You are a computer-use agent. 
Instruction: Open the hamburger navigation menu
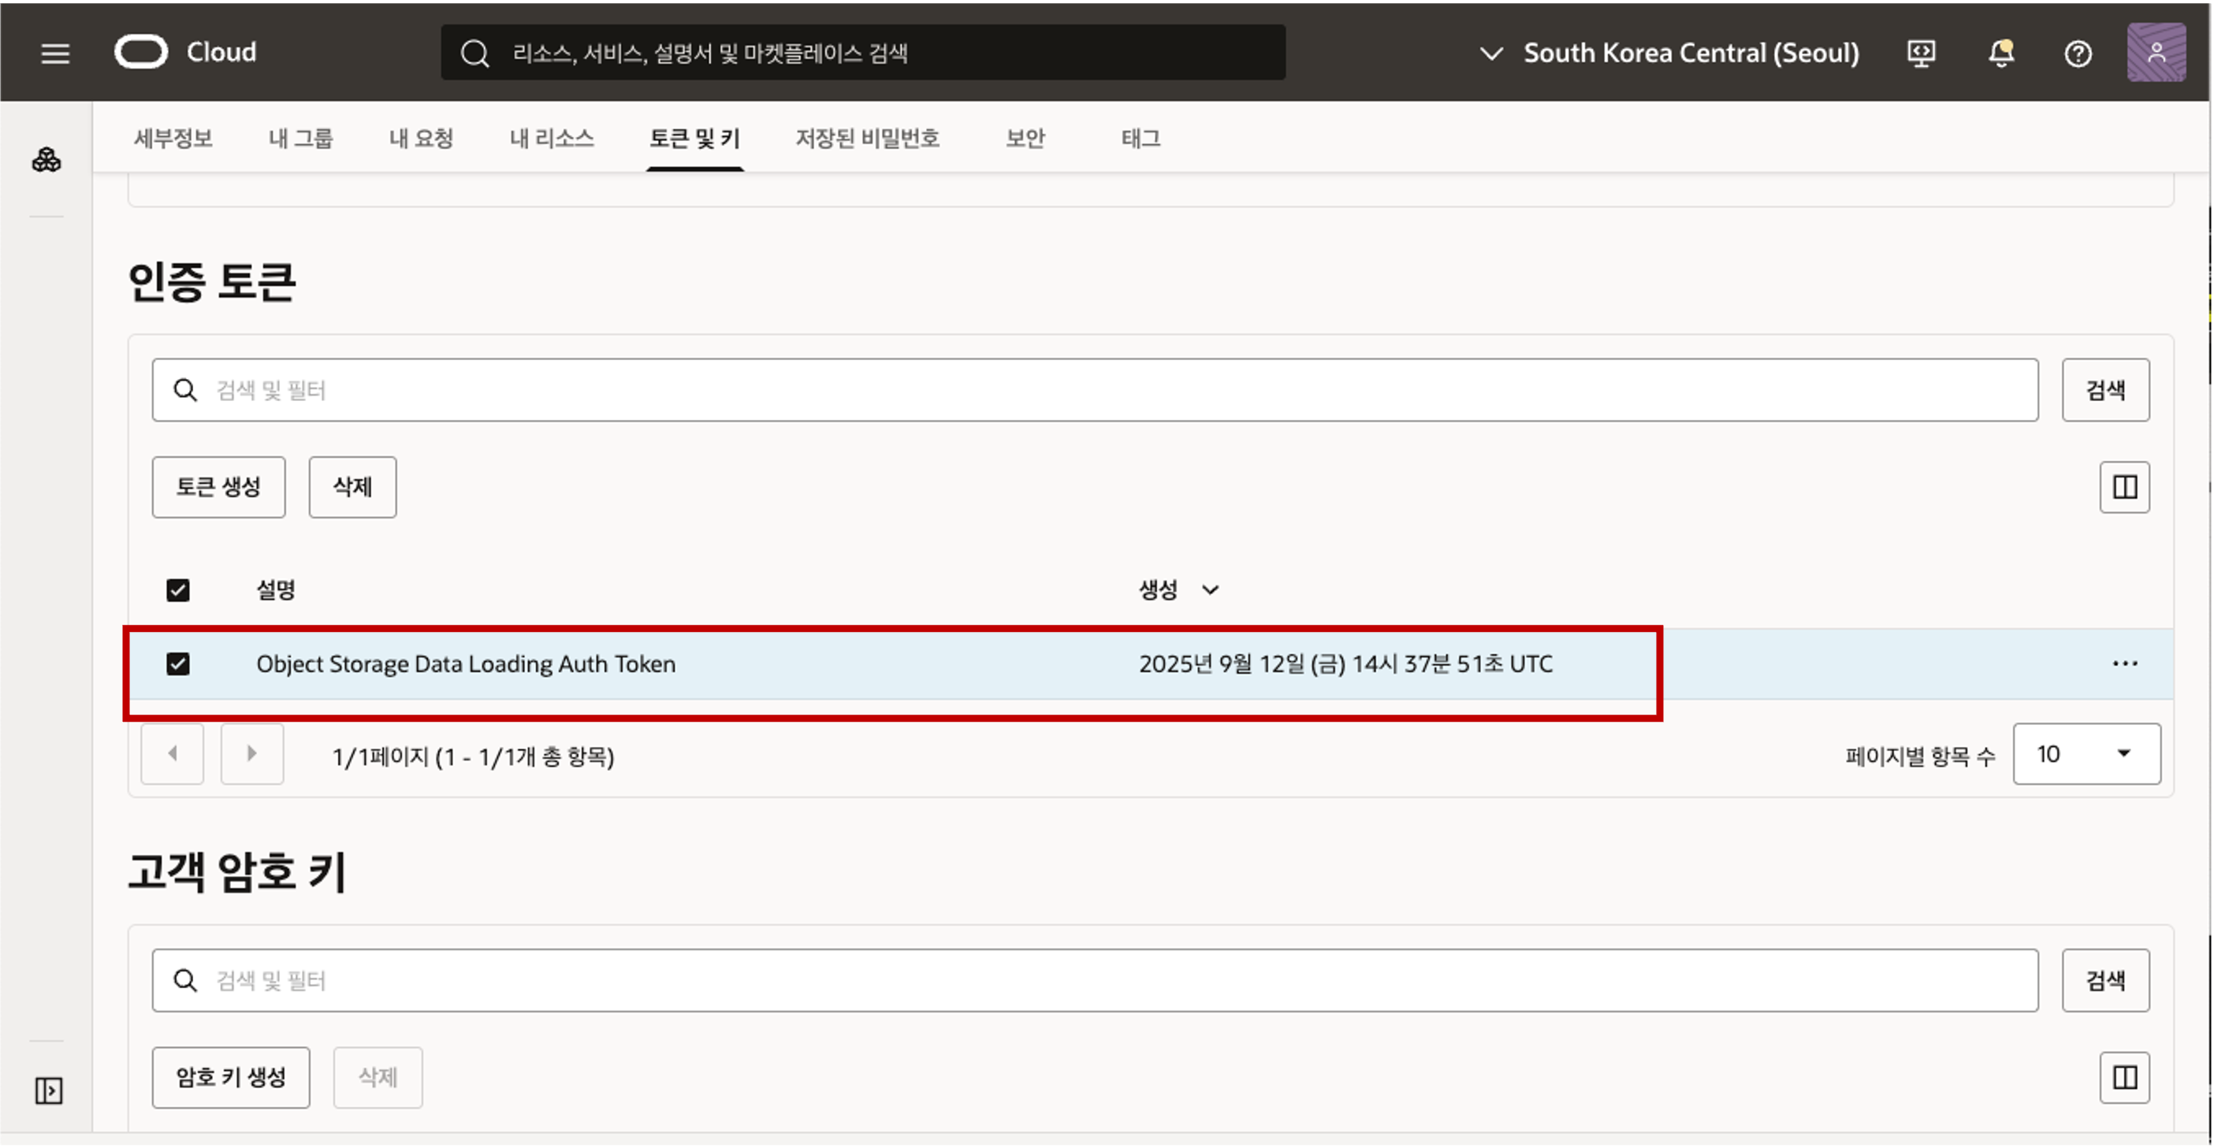(55, 54)
